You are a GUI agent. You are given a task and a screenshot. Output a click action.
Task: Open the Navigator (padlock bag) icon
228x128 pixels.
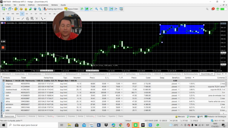pos(26,9)
